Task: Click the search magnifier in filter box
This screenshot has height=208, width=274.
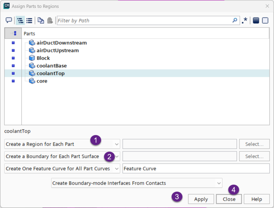Action: click(x=235, y=20)
